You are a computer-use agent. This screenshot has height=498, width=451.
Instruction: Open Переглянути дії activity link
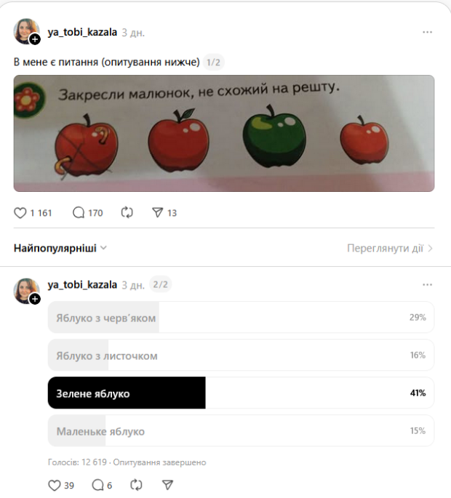pos(390,248)
